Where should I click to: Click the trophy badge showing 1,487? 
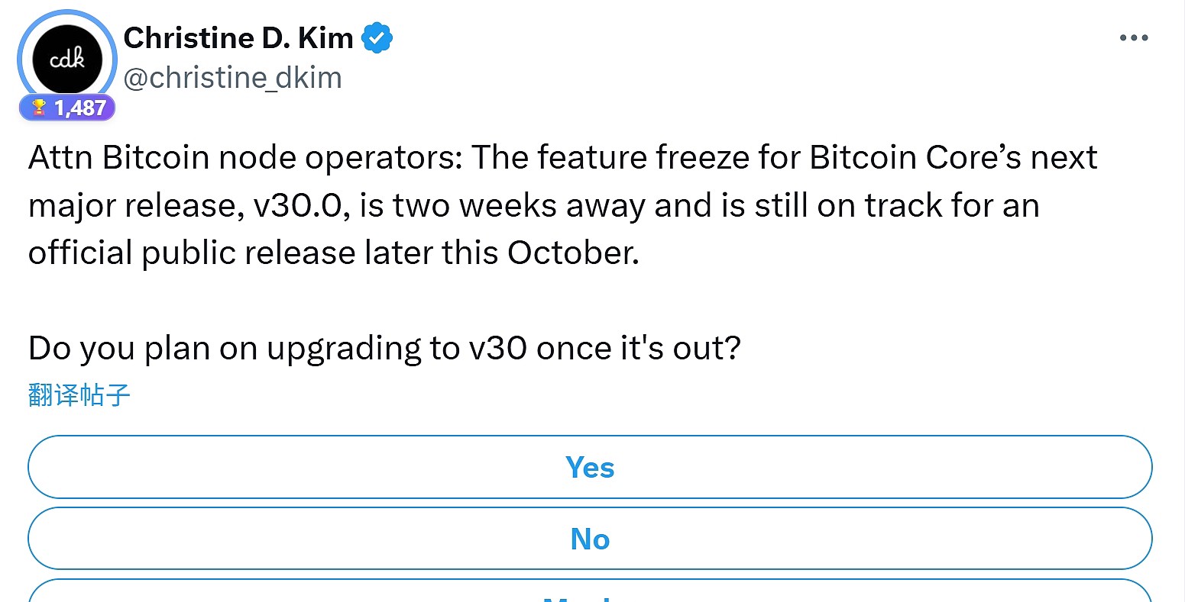pos(67,108)
